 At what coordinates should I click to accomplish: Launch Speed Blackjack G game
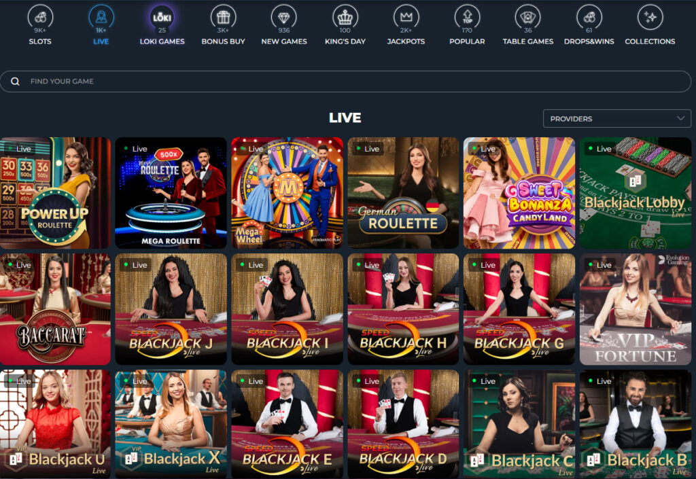(x=519, y=309)
